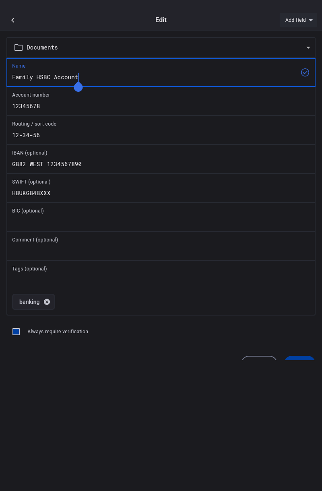Focus the Name input field
The image size is (322, 491).
pyautogui.click(x=153, y=77)
